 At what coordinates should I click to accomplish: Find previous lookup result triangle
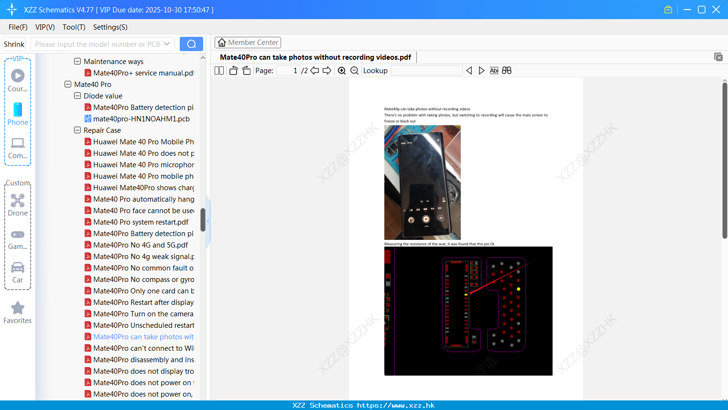(469, 71)
